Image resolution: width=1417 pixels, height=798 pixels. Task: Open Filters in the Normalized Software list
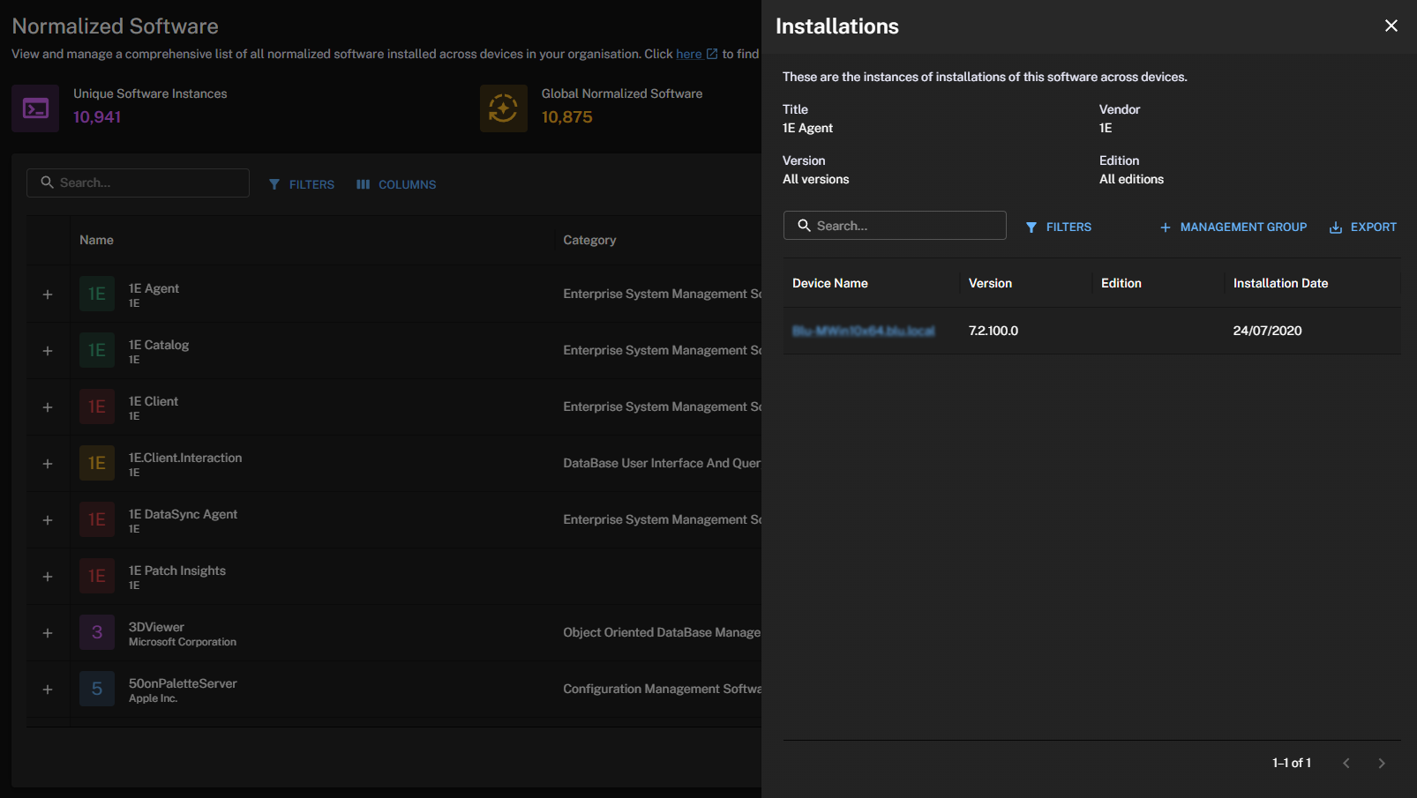(x=302, y=184)
